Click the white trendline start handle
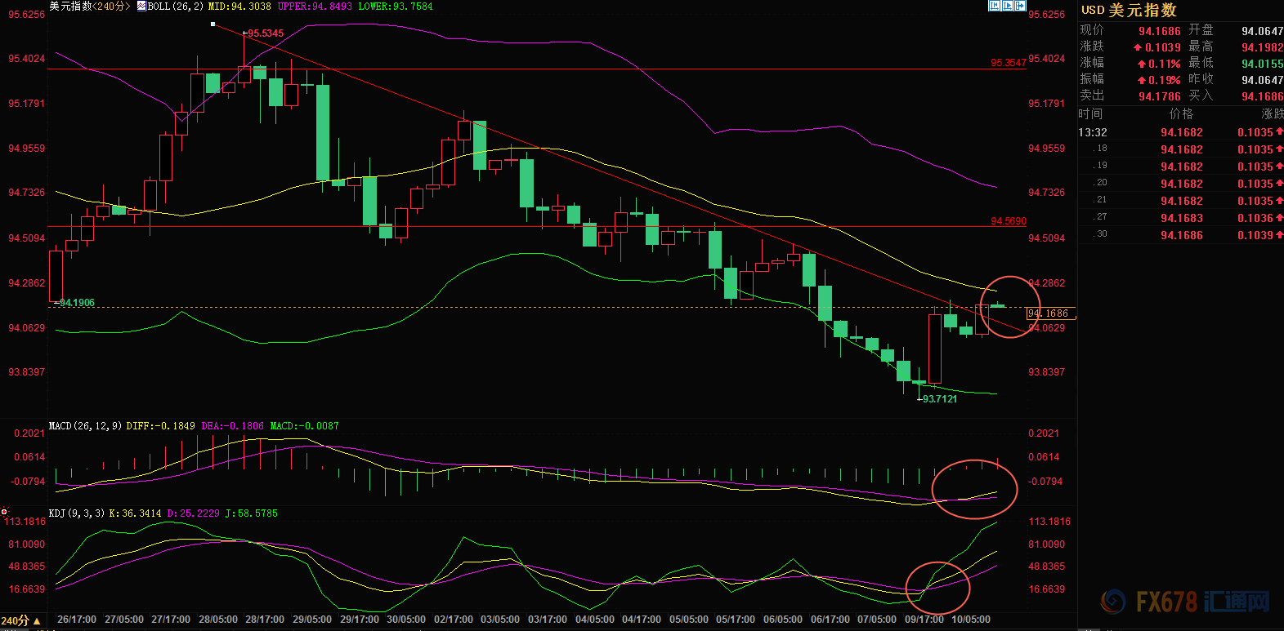This screenshot has height=631, width=1284. point(213,24)
